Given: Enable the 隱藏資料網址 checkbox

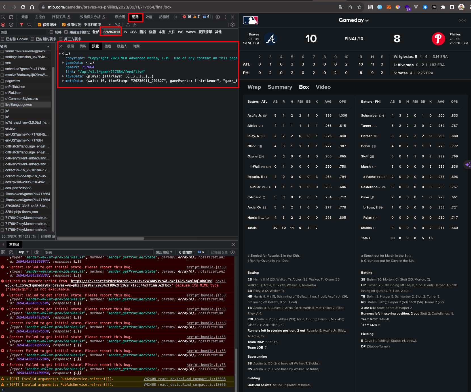Looking at the screenshot, I should click(x=66, y=32).
